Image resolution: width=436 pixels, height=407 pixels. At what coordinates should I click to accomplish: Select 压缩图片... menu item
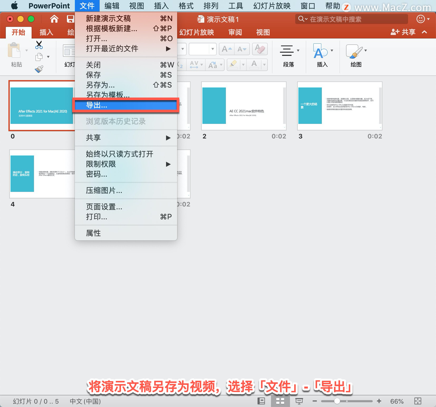(126, 190)
